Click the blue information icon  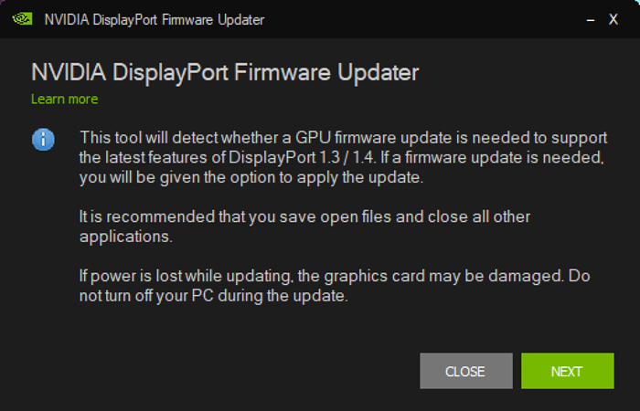43,140
